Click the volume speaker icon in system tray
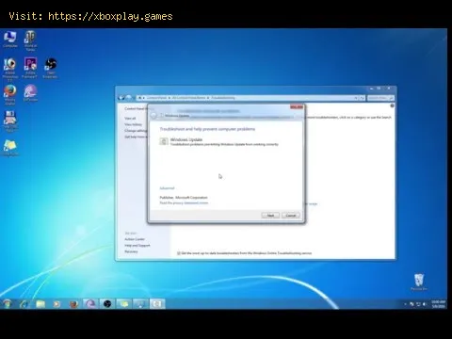The image size is (452, 339). click(425, 304)
